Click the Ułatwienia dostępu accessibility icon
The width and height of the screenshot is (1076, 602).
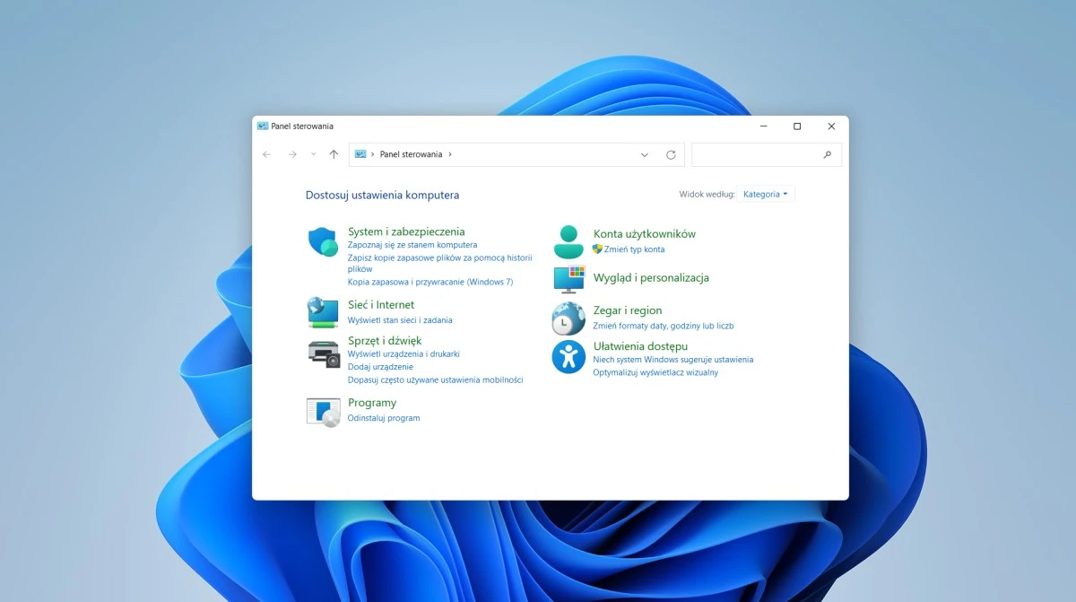[568, 357]
